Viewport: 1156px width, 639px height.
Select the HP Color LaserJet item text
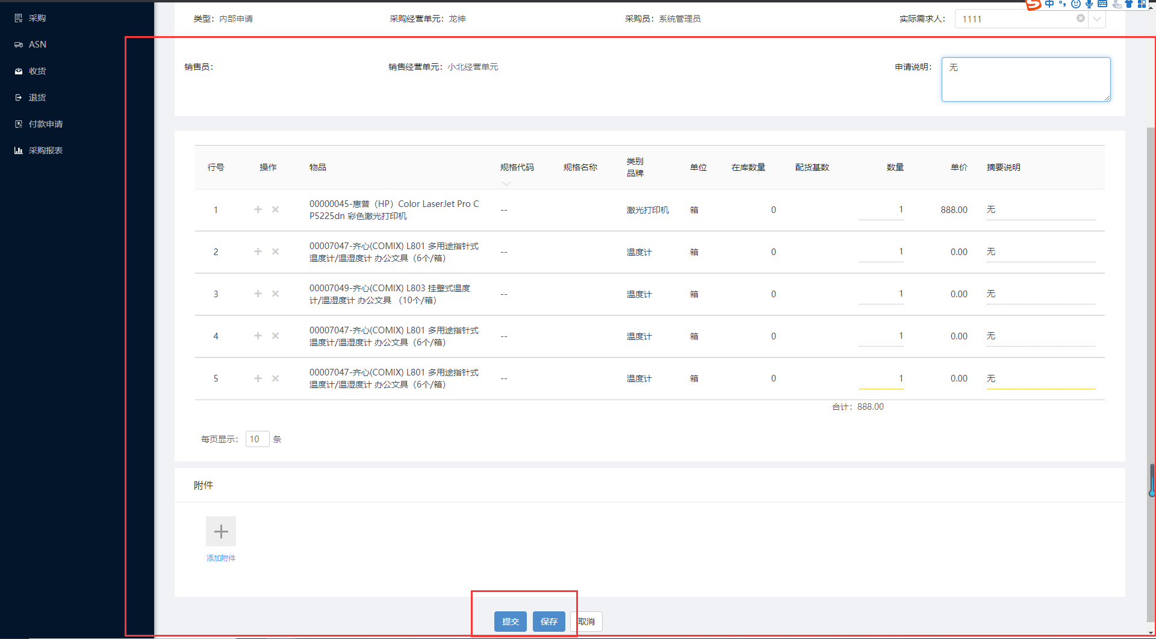394,210
